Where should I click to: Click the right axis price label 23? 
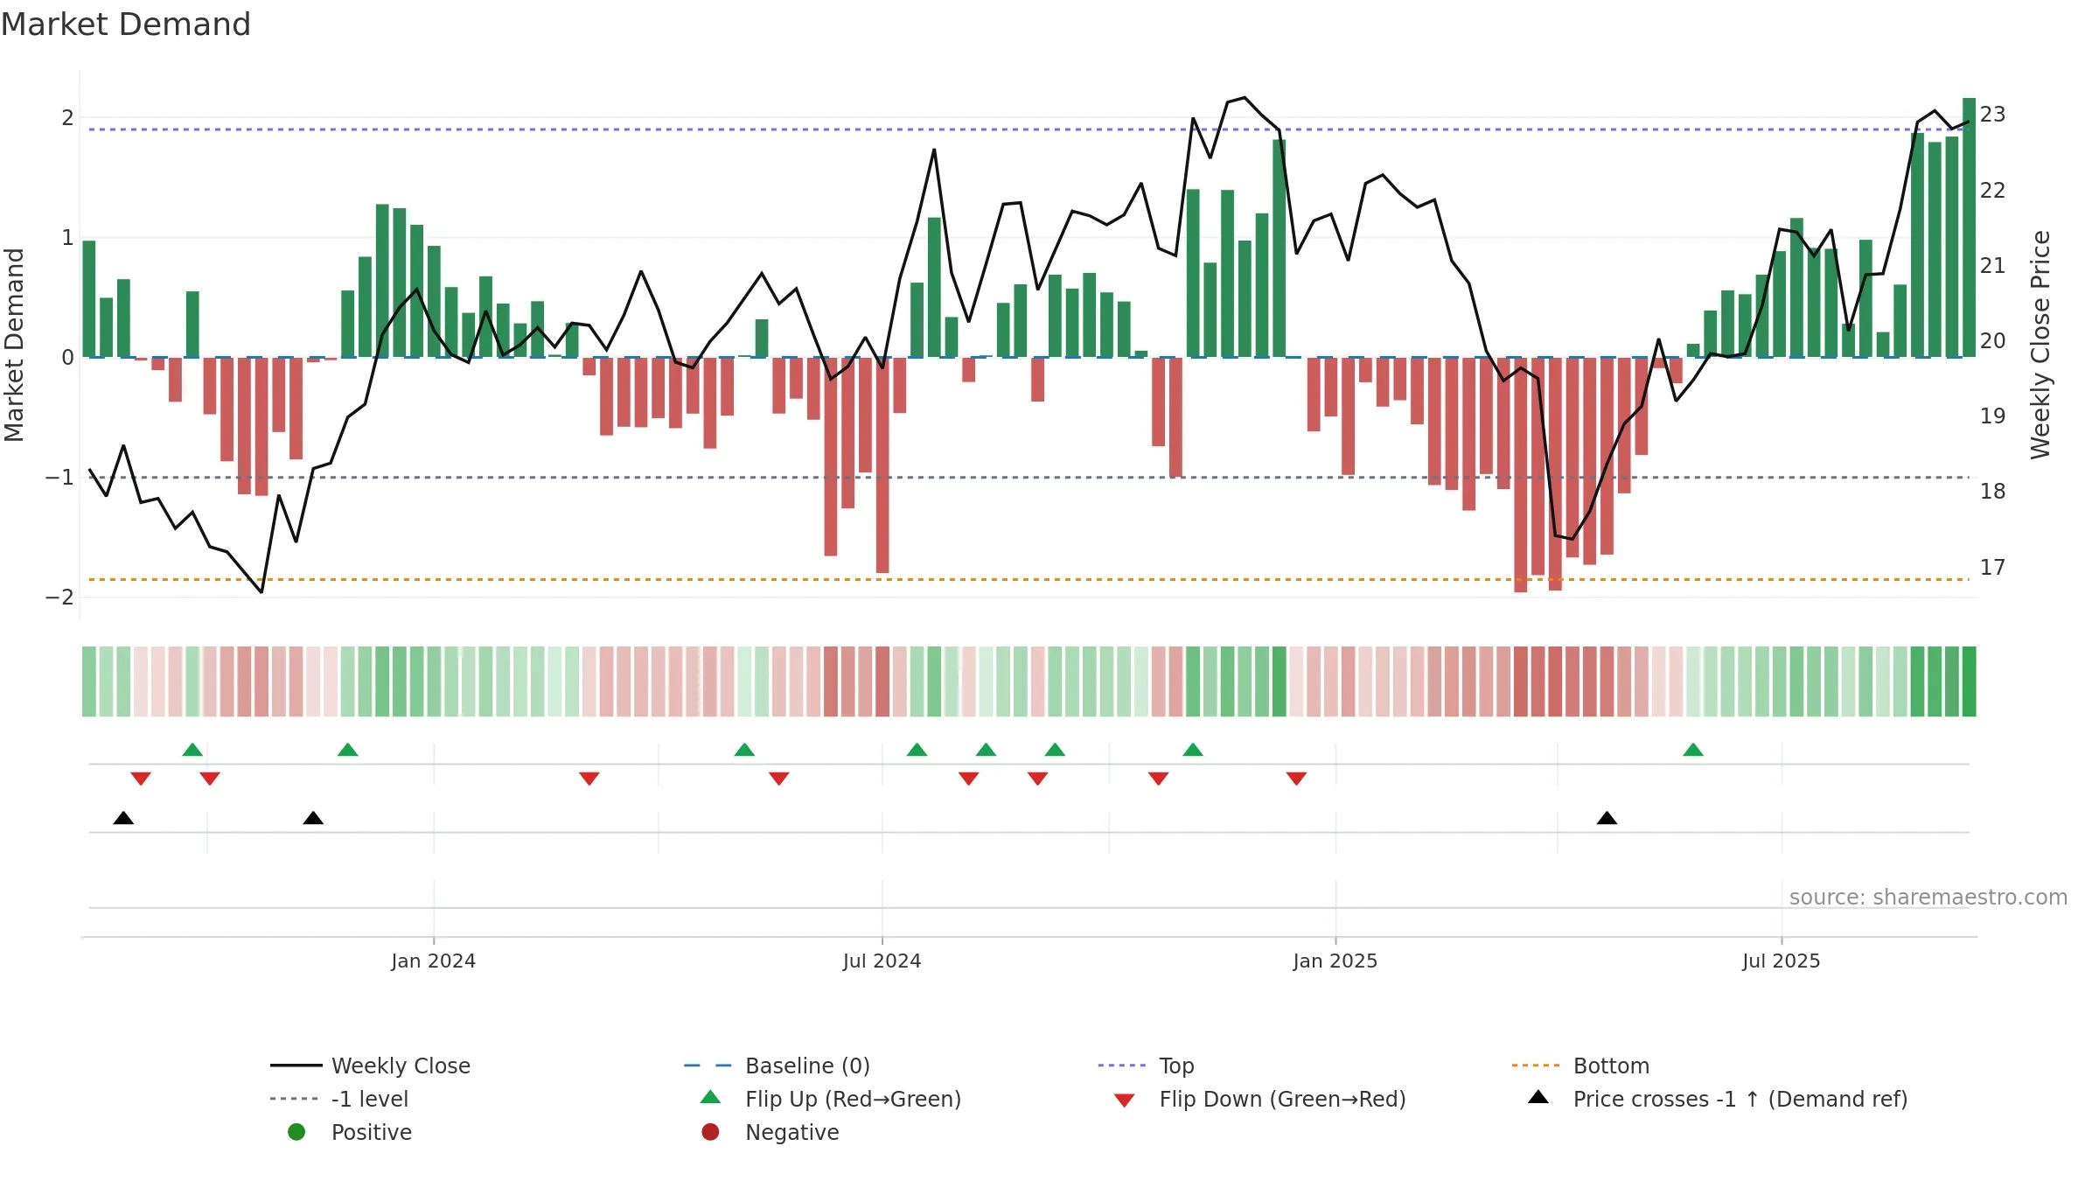pyautogui.click(x=1993, y=115)
